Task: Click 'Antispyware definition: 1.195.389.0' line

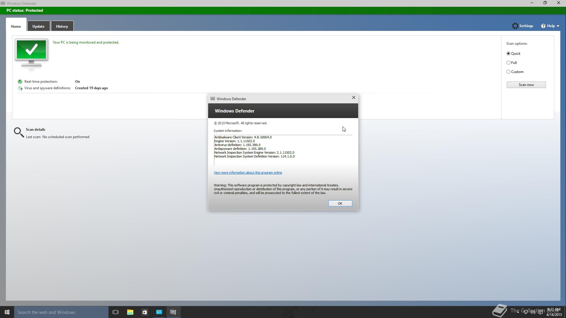Action: click(x=240, y=149)
